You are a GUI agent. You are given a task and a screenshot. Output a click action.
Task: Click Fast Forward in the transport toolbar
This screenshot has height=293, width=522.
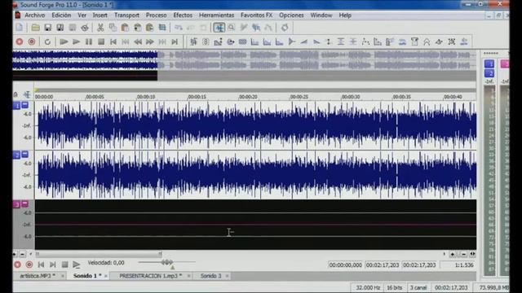point(150,42)
